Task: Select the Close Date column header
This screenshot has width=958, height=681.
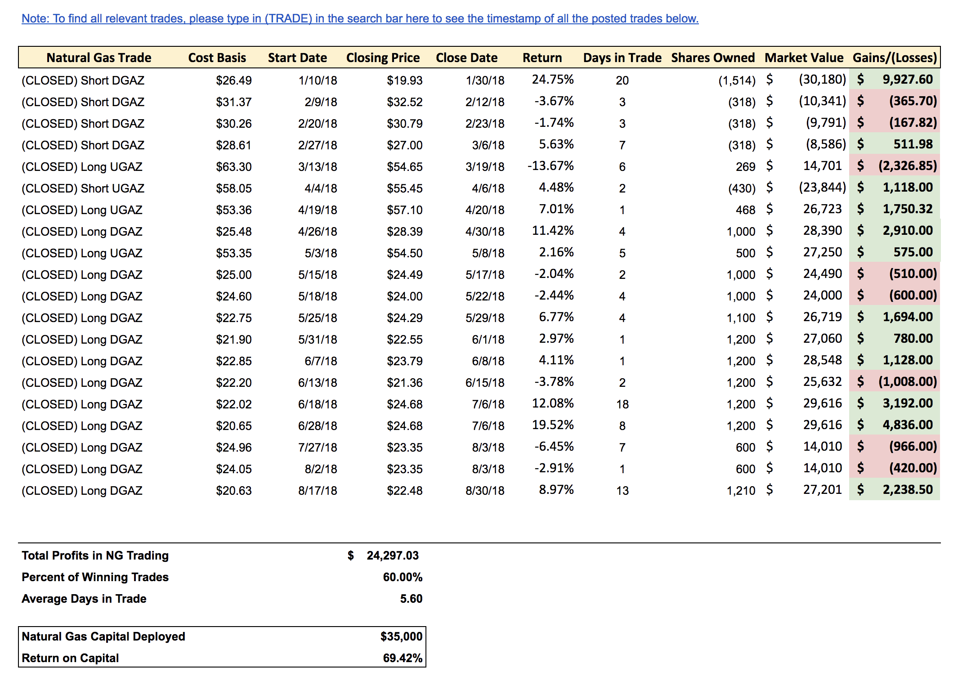Action: tap(467, 58)
